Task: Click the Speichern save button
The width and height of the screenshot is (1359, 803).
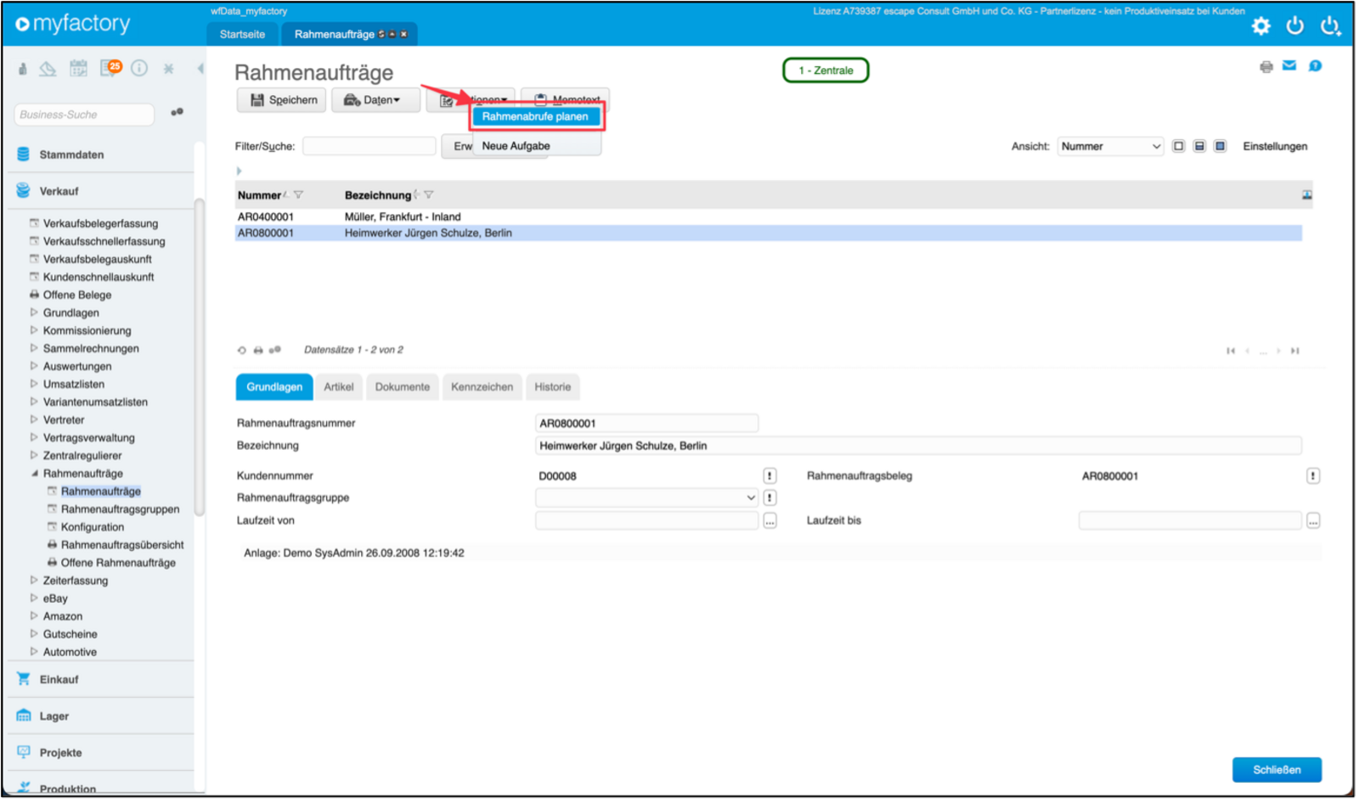Action: [x=283, y=100]
